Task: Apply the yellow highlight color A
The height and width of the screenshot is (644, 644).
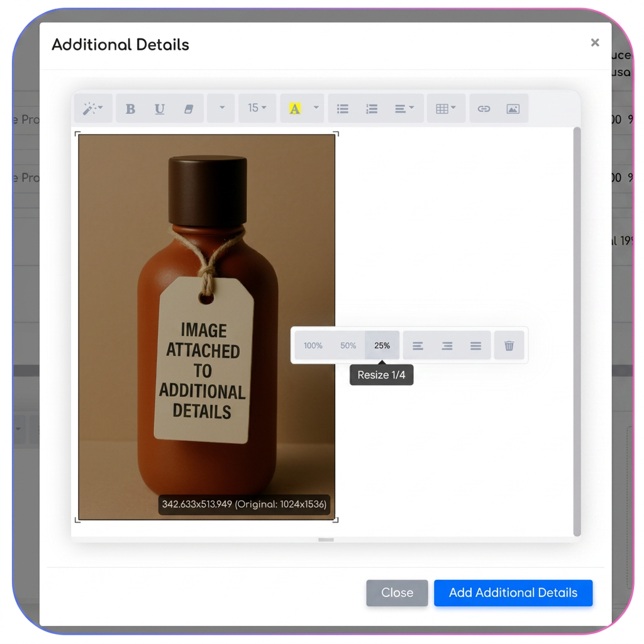Action: click(x=294, y=109)
